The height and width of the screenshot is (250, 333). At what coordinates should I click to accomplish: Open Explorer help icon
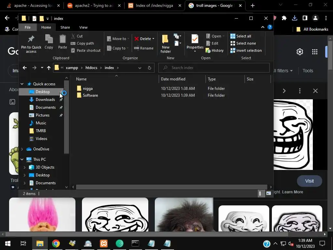click(270, 27)
